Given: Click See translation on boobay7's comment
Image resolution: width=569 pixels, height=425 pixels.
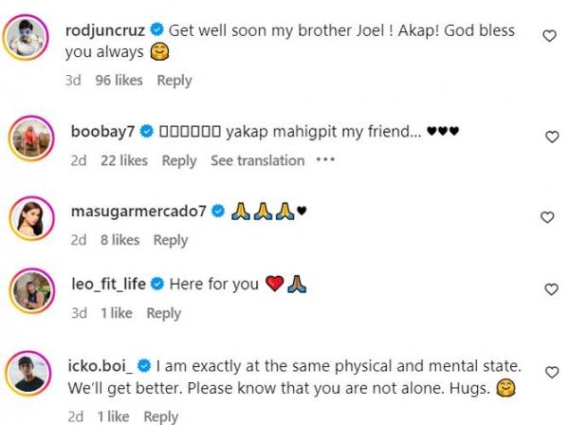Looking at the screenshot, I should [257, 161].
